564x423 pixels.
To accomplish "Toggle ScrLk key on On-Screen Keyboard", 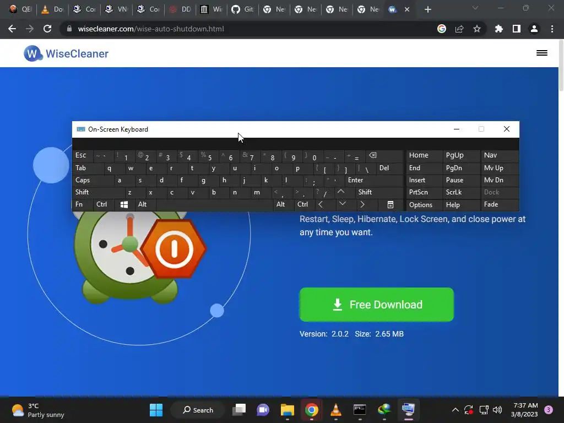I will (461, 192).
